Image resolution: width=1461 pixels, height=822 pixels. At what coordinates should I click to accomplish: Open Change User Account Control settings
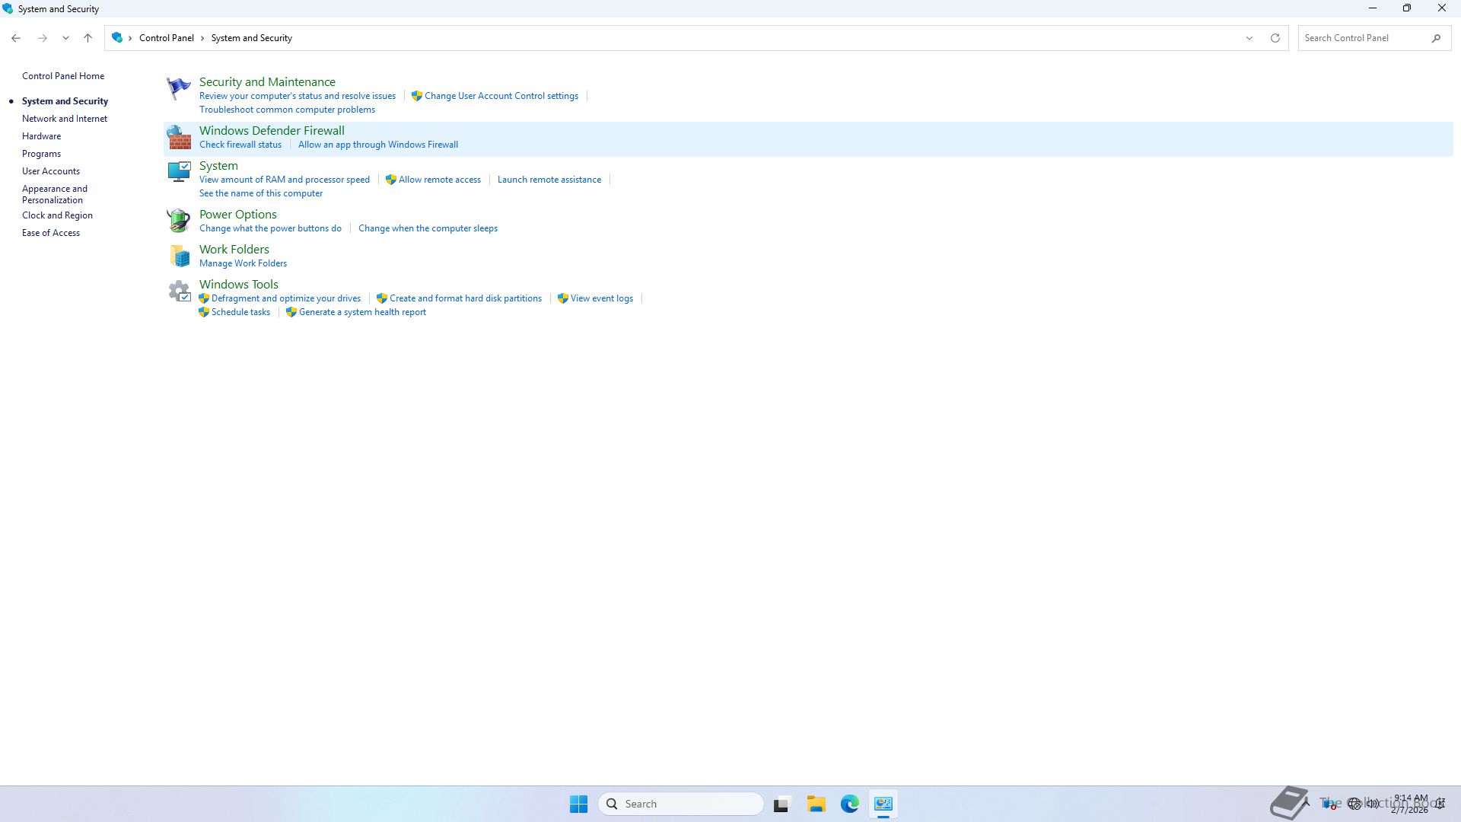pos(501,96)
